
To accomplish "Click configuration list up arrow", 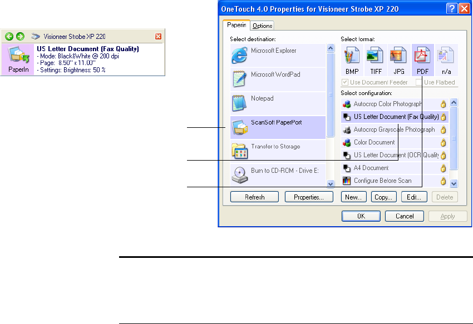I will [454, 102].
